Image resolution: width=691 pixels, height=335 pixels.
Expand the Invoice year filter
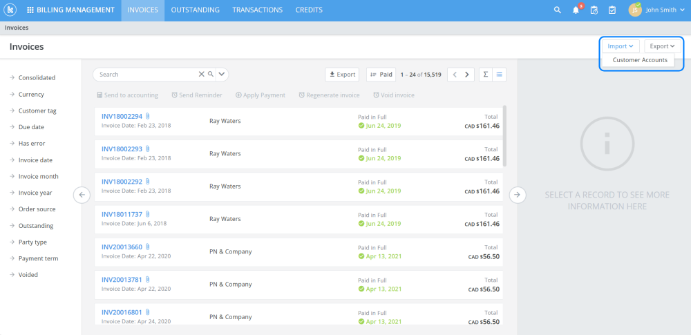(x=30, y=193)
